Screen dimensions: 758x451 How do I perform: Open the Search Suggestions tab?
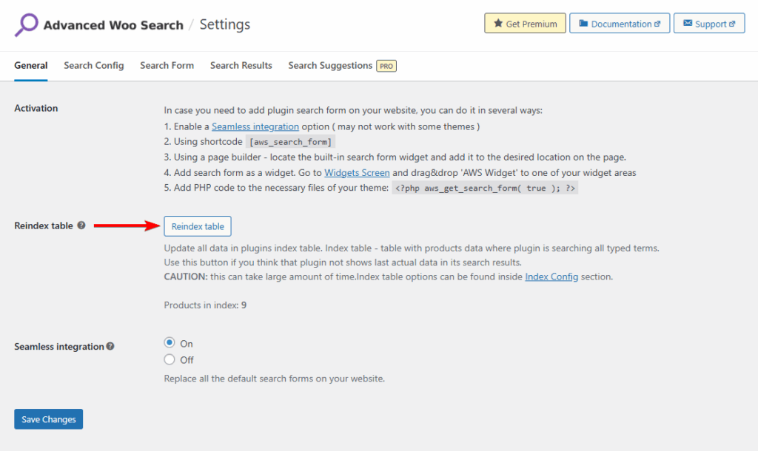pos(330,65)
